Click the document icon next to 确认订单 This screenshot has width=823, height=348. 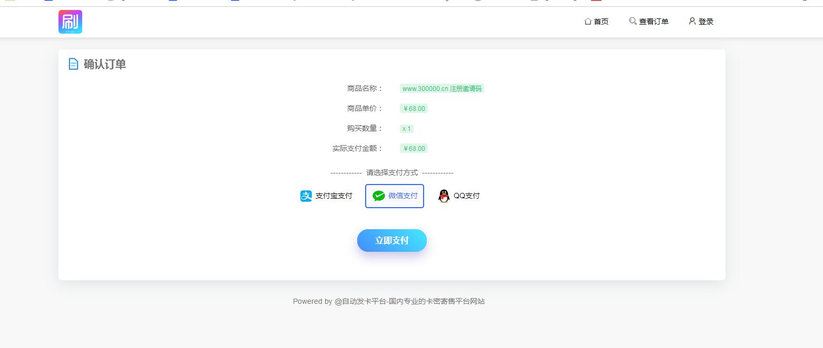tap(74, 64)
